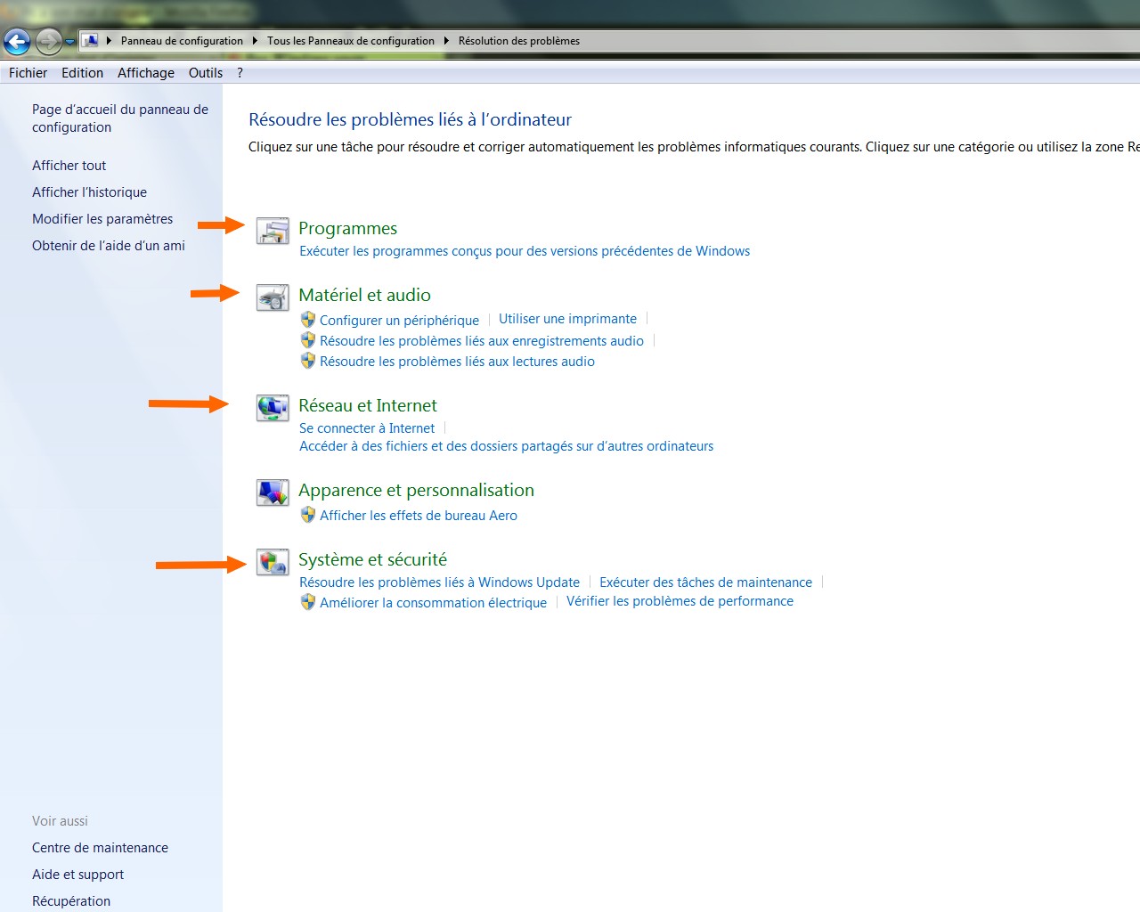Click the Réseau et Internet icon
The height and width of the screenshot is (912, 1140).
pos(273,408)
